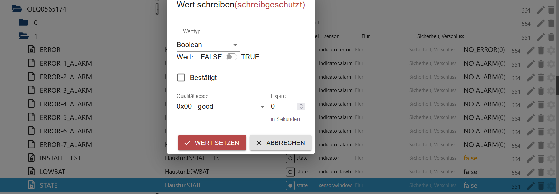Click sensor.window role in STATE row
559x194 pixels.
click(x=335, y=185)
